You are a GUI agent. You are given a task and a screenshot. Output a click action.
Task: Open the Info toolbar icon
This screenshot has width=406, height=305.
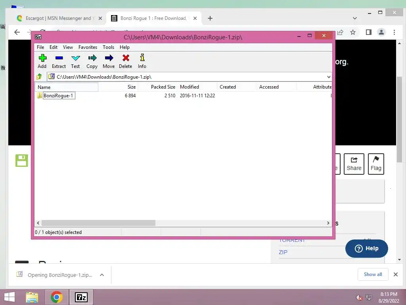tap(142, 61)
